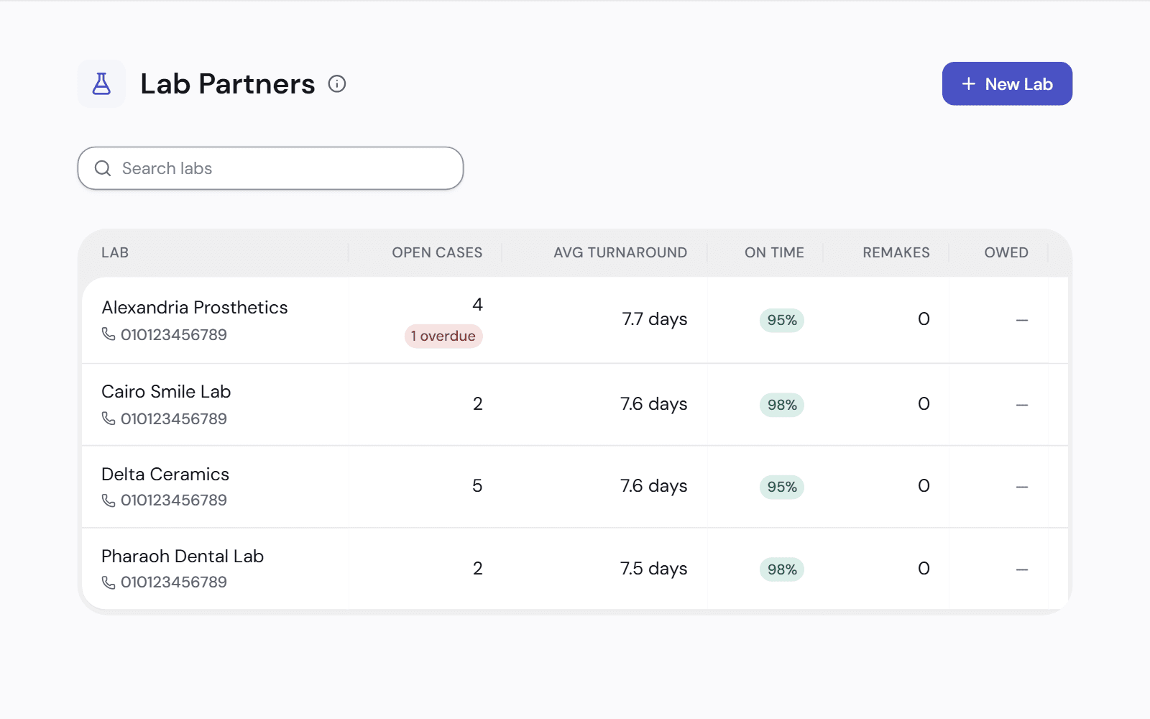
Task: Sort by the OWED column header
Action: (1006, 252)
